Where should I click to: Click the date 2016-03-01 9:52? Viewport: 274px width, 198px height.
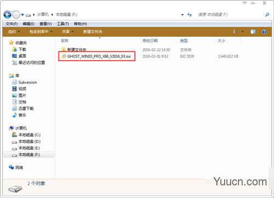coord(155,56)
